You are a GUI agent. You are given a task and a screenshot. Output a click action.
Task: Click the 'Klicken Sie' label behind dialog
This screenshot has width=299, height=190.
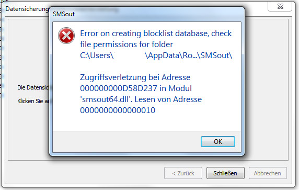tap(33, 101)
